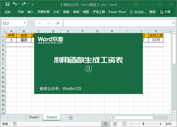Open the 公式 ribbon tab

56,12
